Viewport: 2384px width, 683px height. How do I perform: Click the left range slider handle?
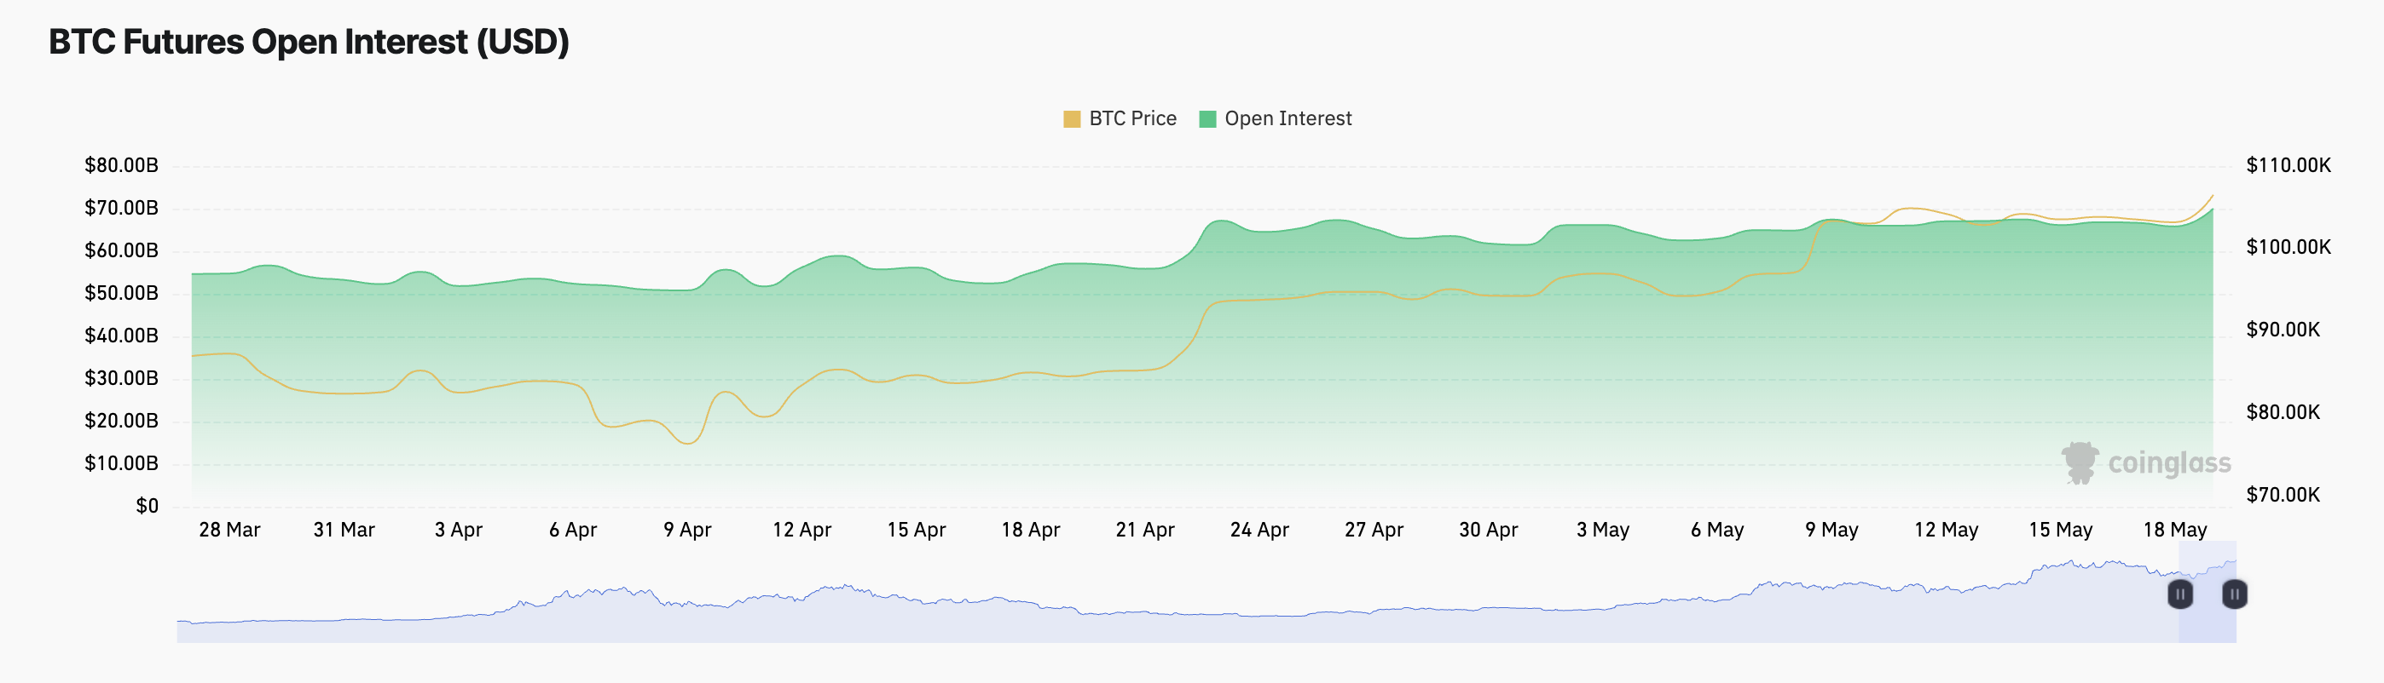tap(2179, 594)
